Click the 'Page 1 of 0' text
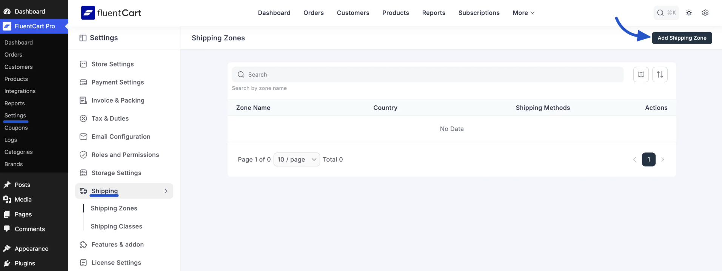Screen dimensions: 722x271 click(254, 160)
